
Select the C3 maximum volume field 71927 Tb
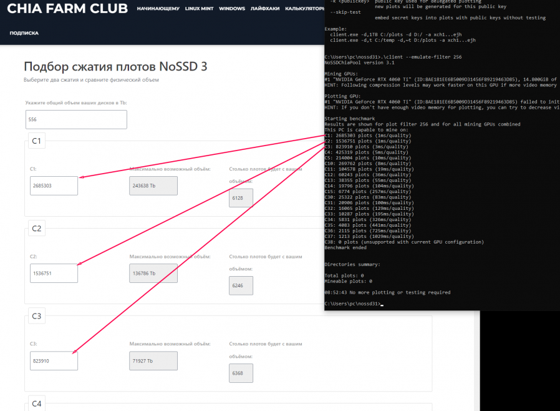coord(153,361)
